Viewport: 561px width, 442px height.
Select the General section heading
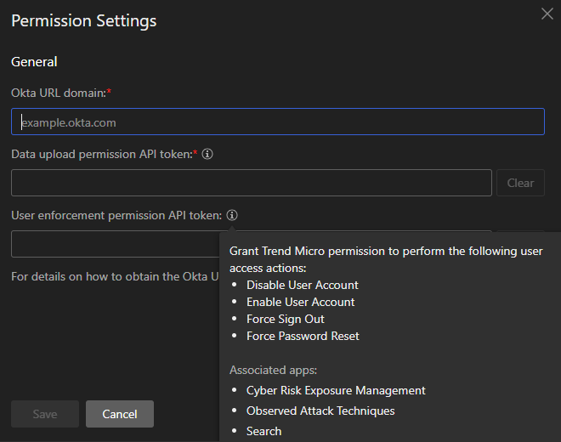tap(34, 62)
